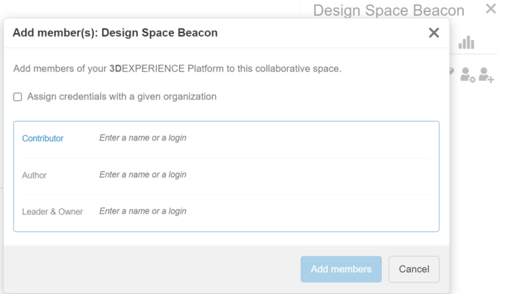
Task: Close the Design Space Beacon panel
Action: pyautogui.click(x=490, y=9)
